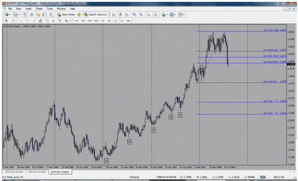Open the Window menu
The height and width of the screenshot is (181, 298).
(x=61, y=9)
